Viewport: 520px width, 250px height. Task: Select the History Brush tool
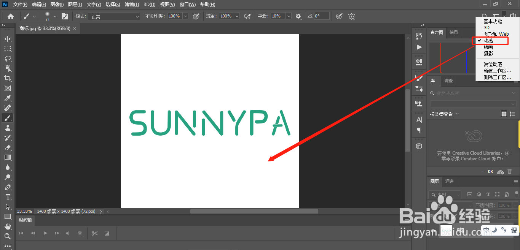tap(8, 138)
